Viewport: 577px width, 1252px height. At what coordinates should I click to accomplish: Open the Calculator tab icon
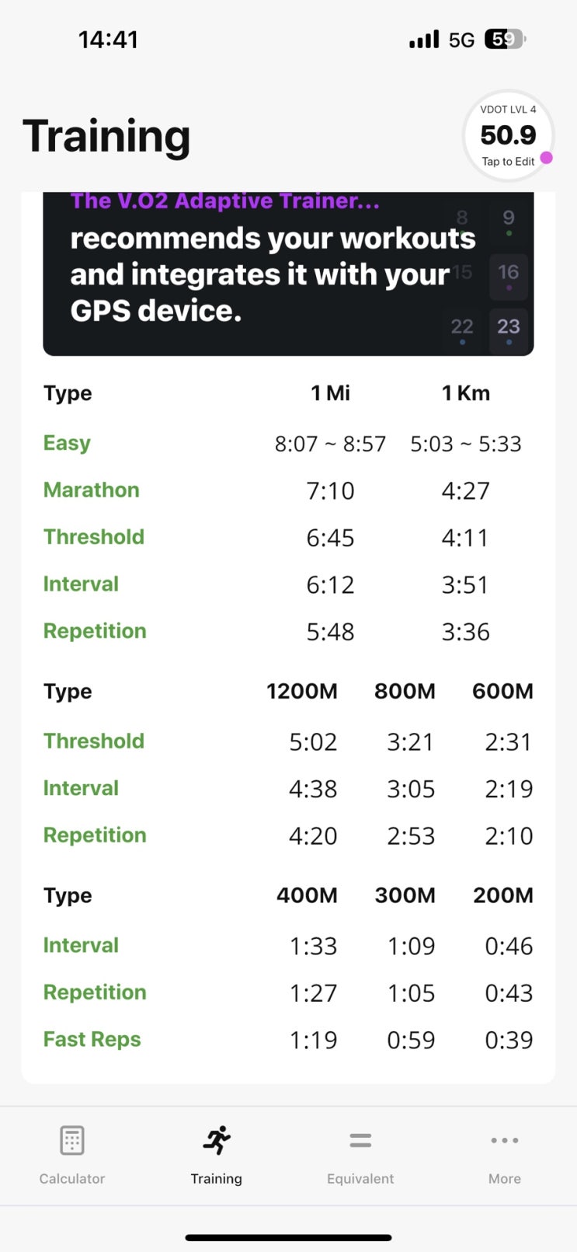(72, 1141)
